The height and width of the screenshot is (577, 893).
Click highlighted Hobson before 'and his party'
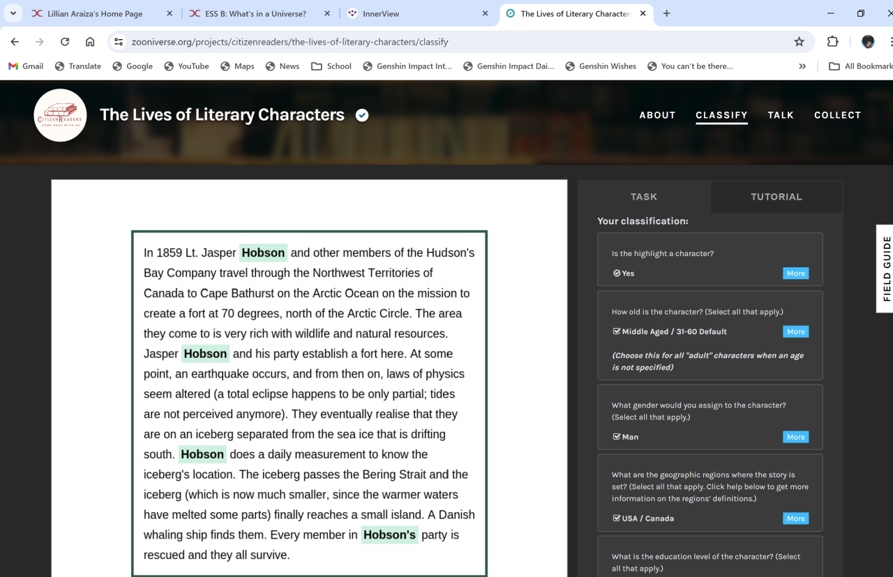pyautogui.click(x=205, y=354)
